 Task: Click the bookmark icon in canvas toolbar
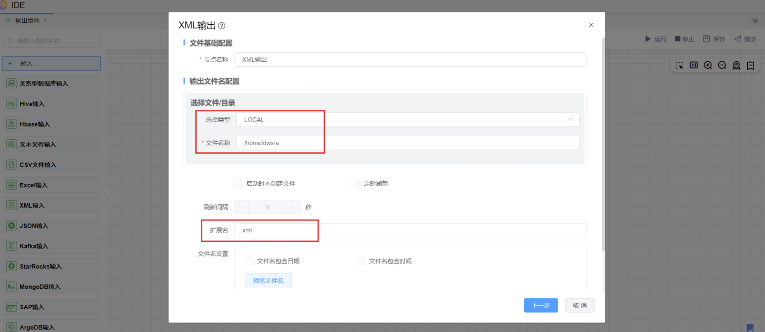pos(751,66)
